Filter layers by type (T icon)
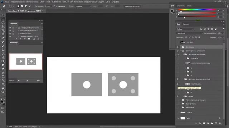 pos(208,29)
